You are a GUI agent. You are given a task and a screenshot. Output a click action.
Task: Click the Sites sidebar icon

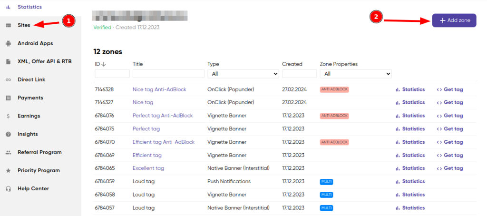[x=9, y=25]
